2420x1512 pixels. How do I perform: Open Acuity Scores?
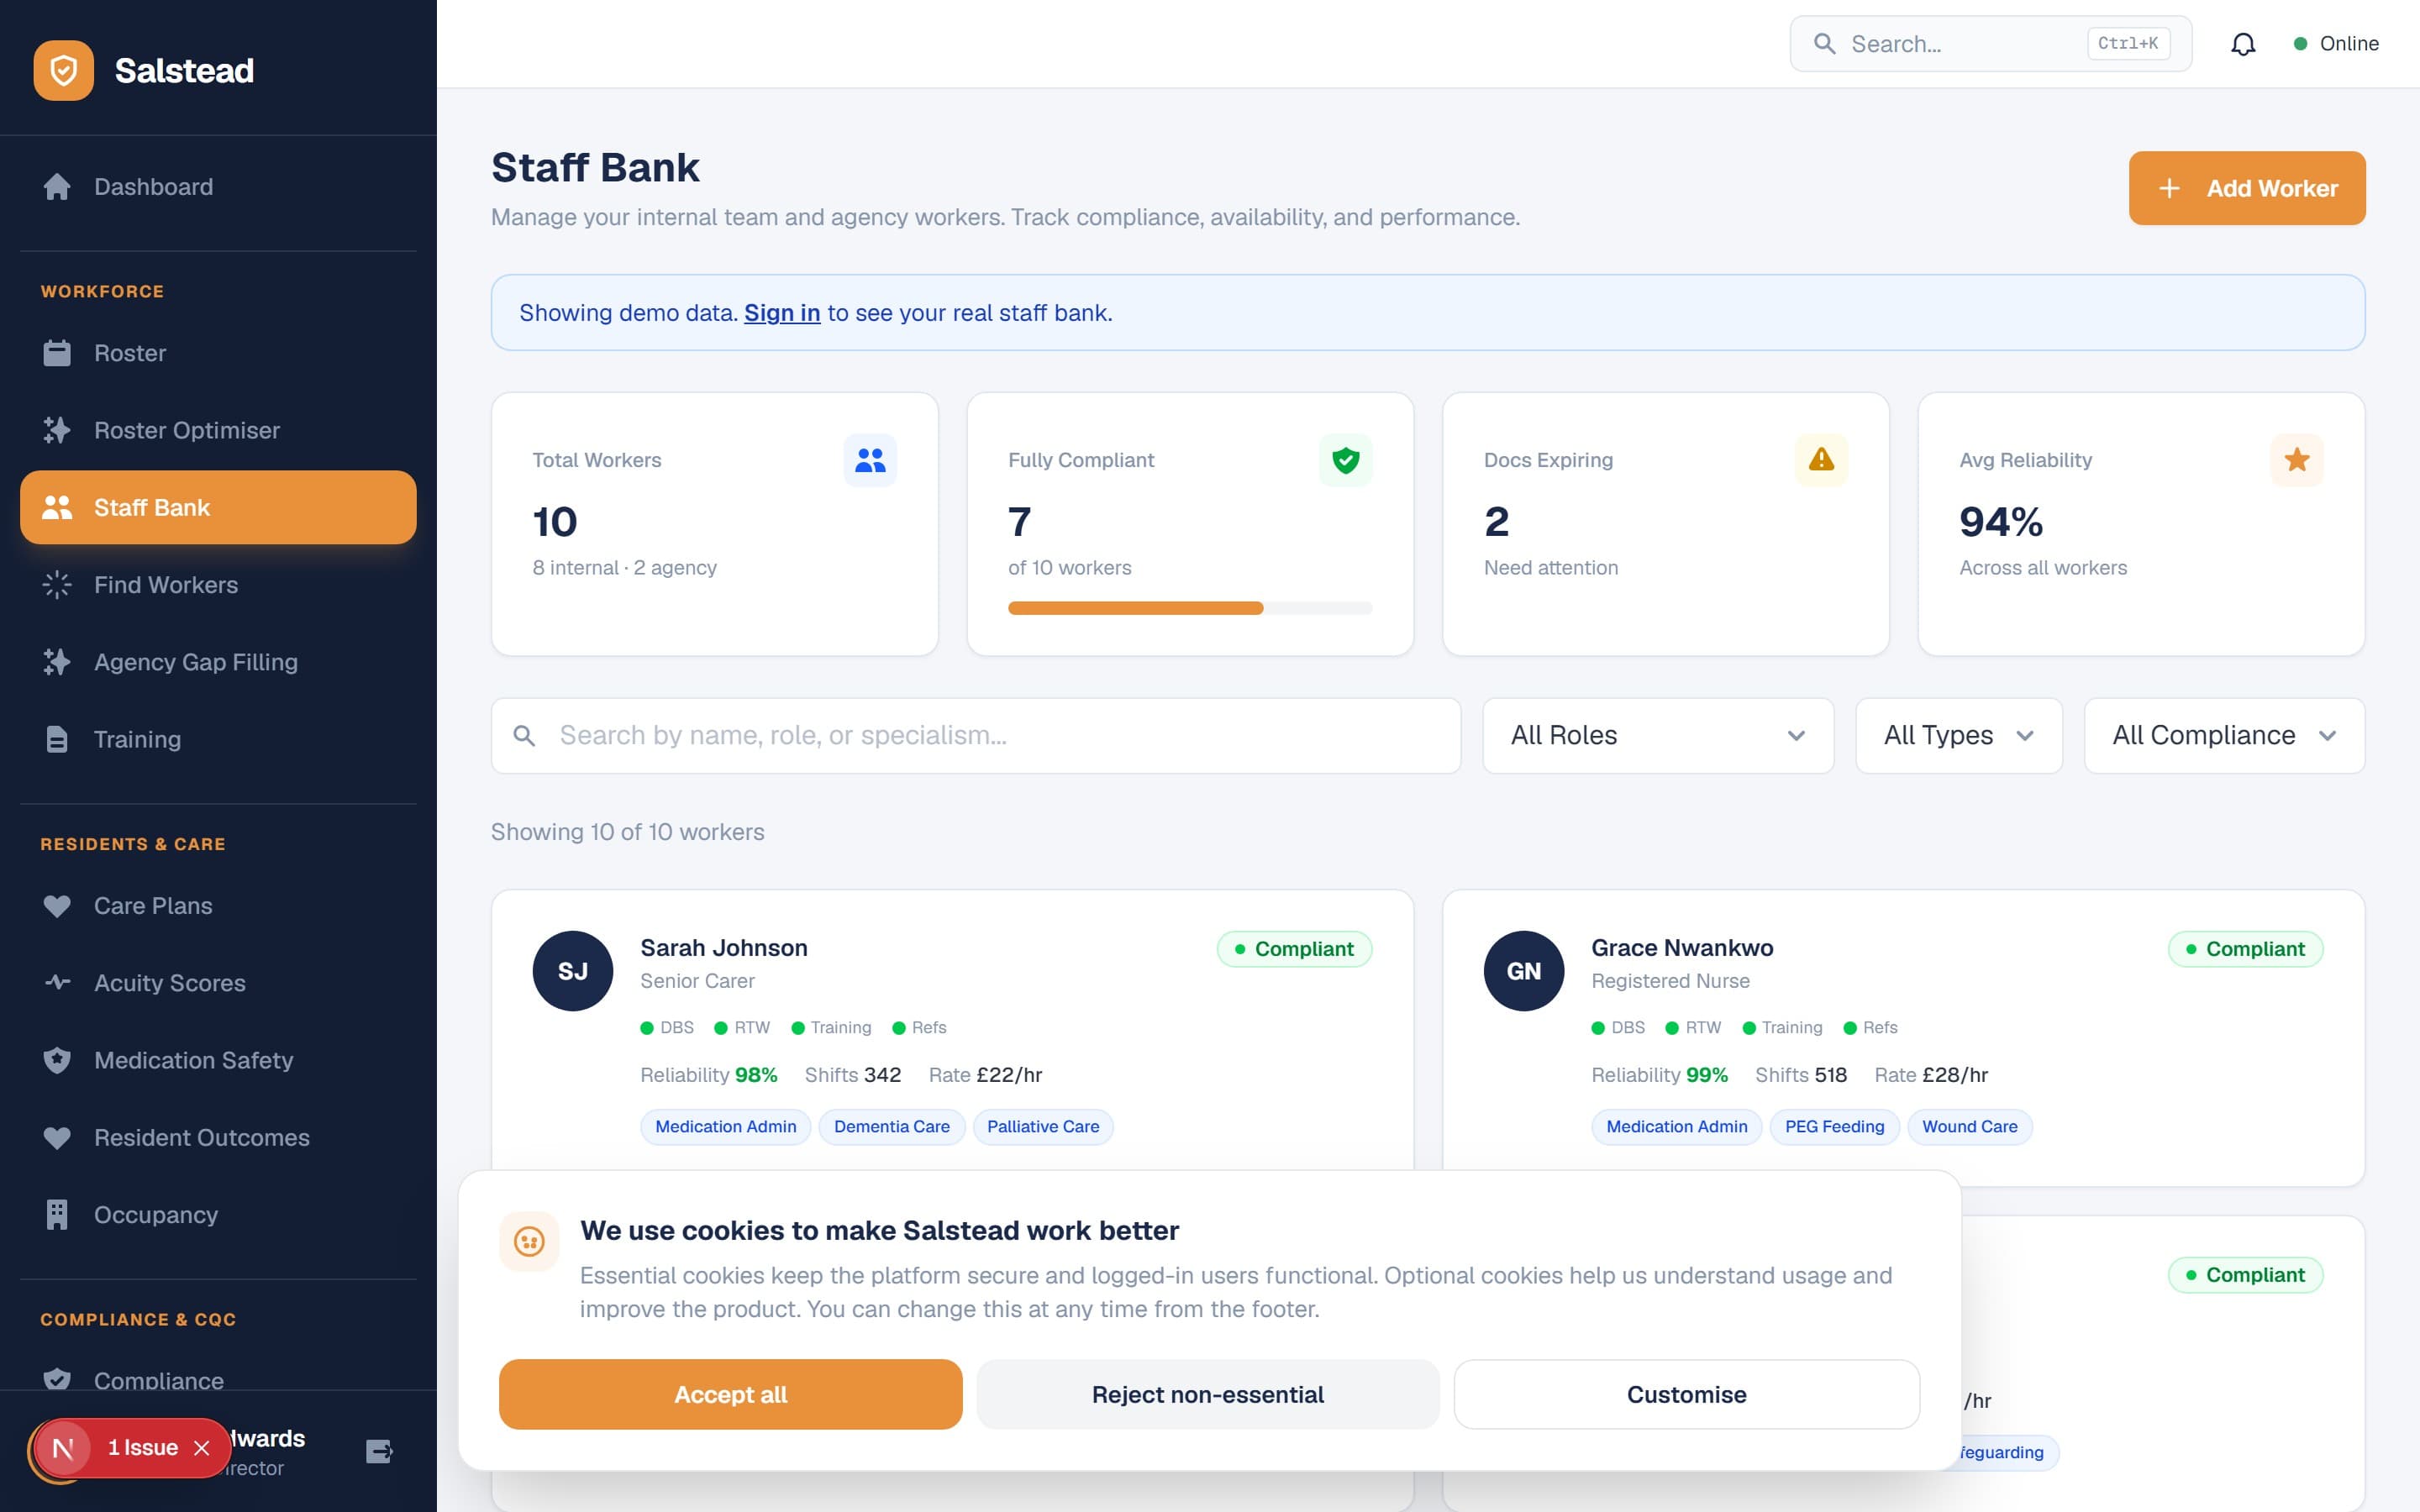(x=218, y=983)
